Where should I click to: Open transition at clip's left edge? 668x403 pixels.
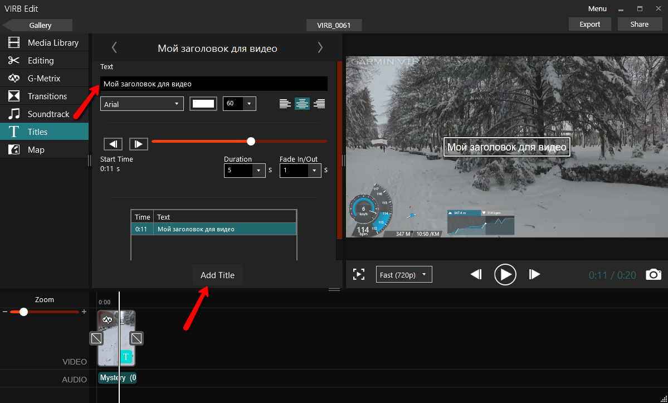[x=96, y=338]
